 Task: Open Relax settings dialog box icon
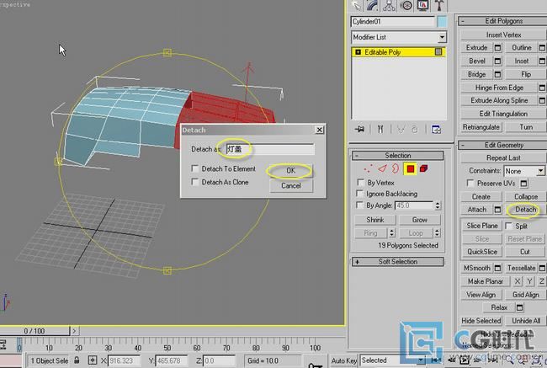click(520, 307)
